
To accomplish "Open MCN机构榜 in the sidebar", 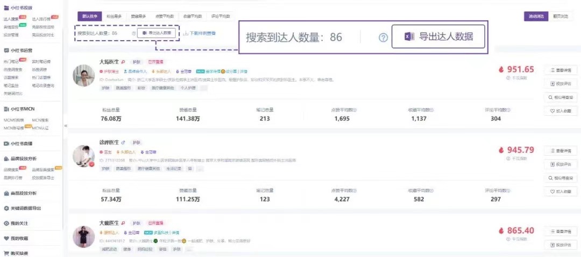I will [x=12, y=120].
